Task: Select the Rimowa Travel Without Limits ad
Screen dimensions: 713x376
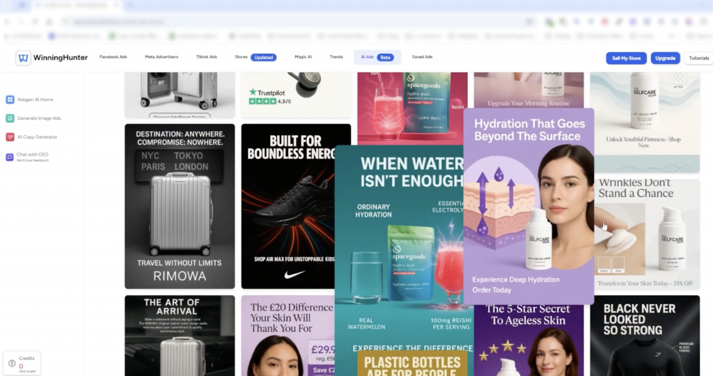Action: coord(180,206)
